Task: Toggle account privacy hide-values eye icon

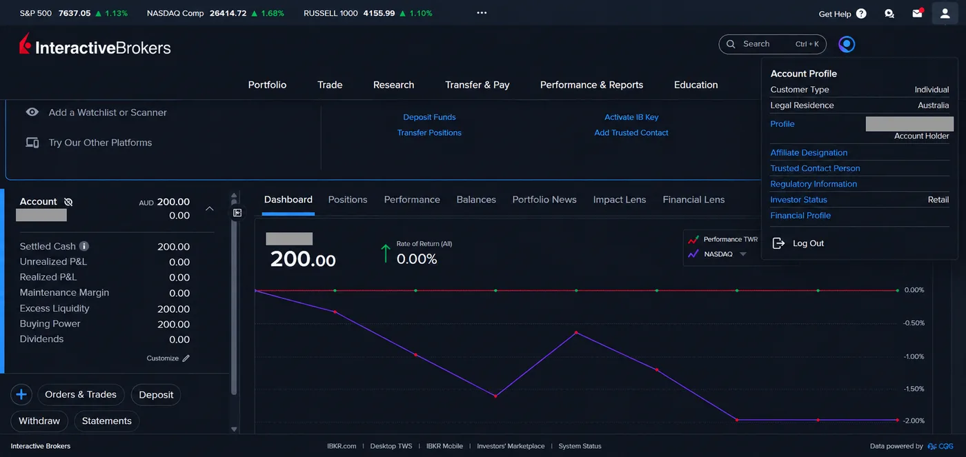Action: pos(68,202)
